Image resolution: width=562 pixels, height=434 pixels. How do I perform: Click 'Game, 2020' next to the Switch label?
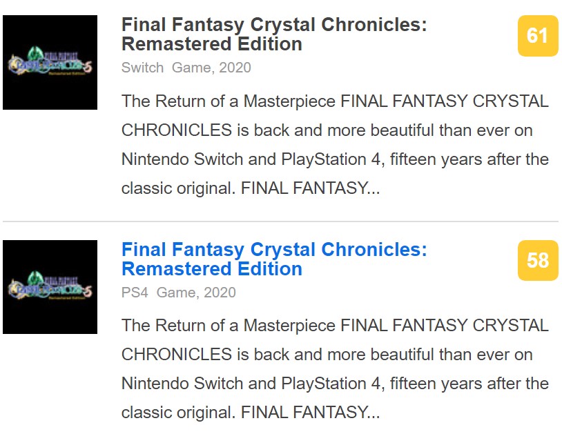(211, 68)
